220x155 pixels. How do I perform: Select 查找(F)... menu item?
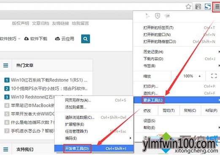[x=177, y=93]
